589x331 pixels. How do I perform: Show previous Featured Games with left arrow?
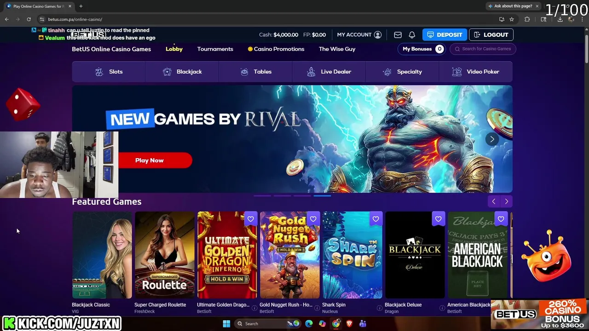pyautogui.click(x=493, y=201)
